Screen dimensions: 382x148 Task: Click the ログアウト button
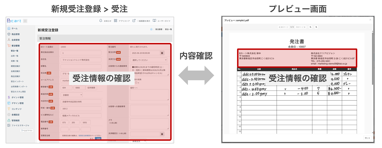click(x=27, y=130)
